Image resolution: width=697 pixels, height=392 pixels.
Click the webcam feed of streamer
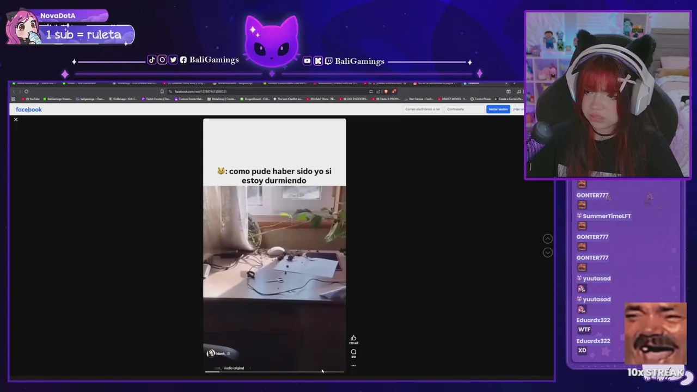608,95
